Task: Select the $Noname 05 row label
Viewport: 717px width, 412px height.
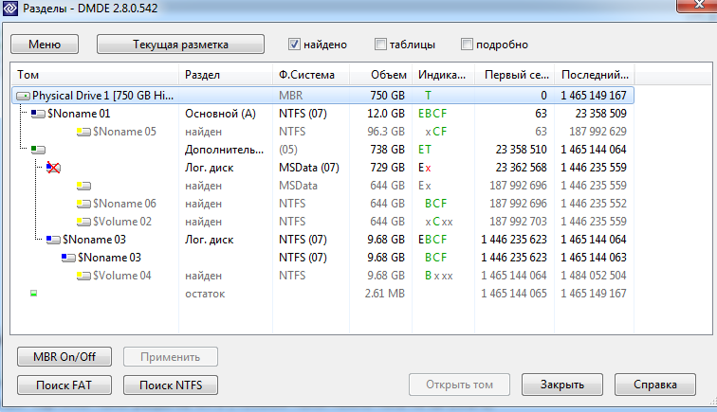Action: pyautogui.click(x=124, y=132)
